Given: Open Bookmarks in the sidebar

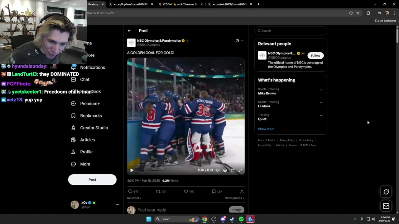Looking at the screenshot, I should pos(87,116).
